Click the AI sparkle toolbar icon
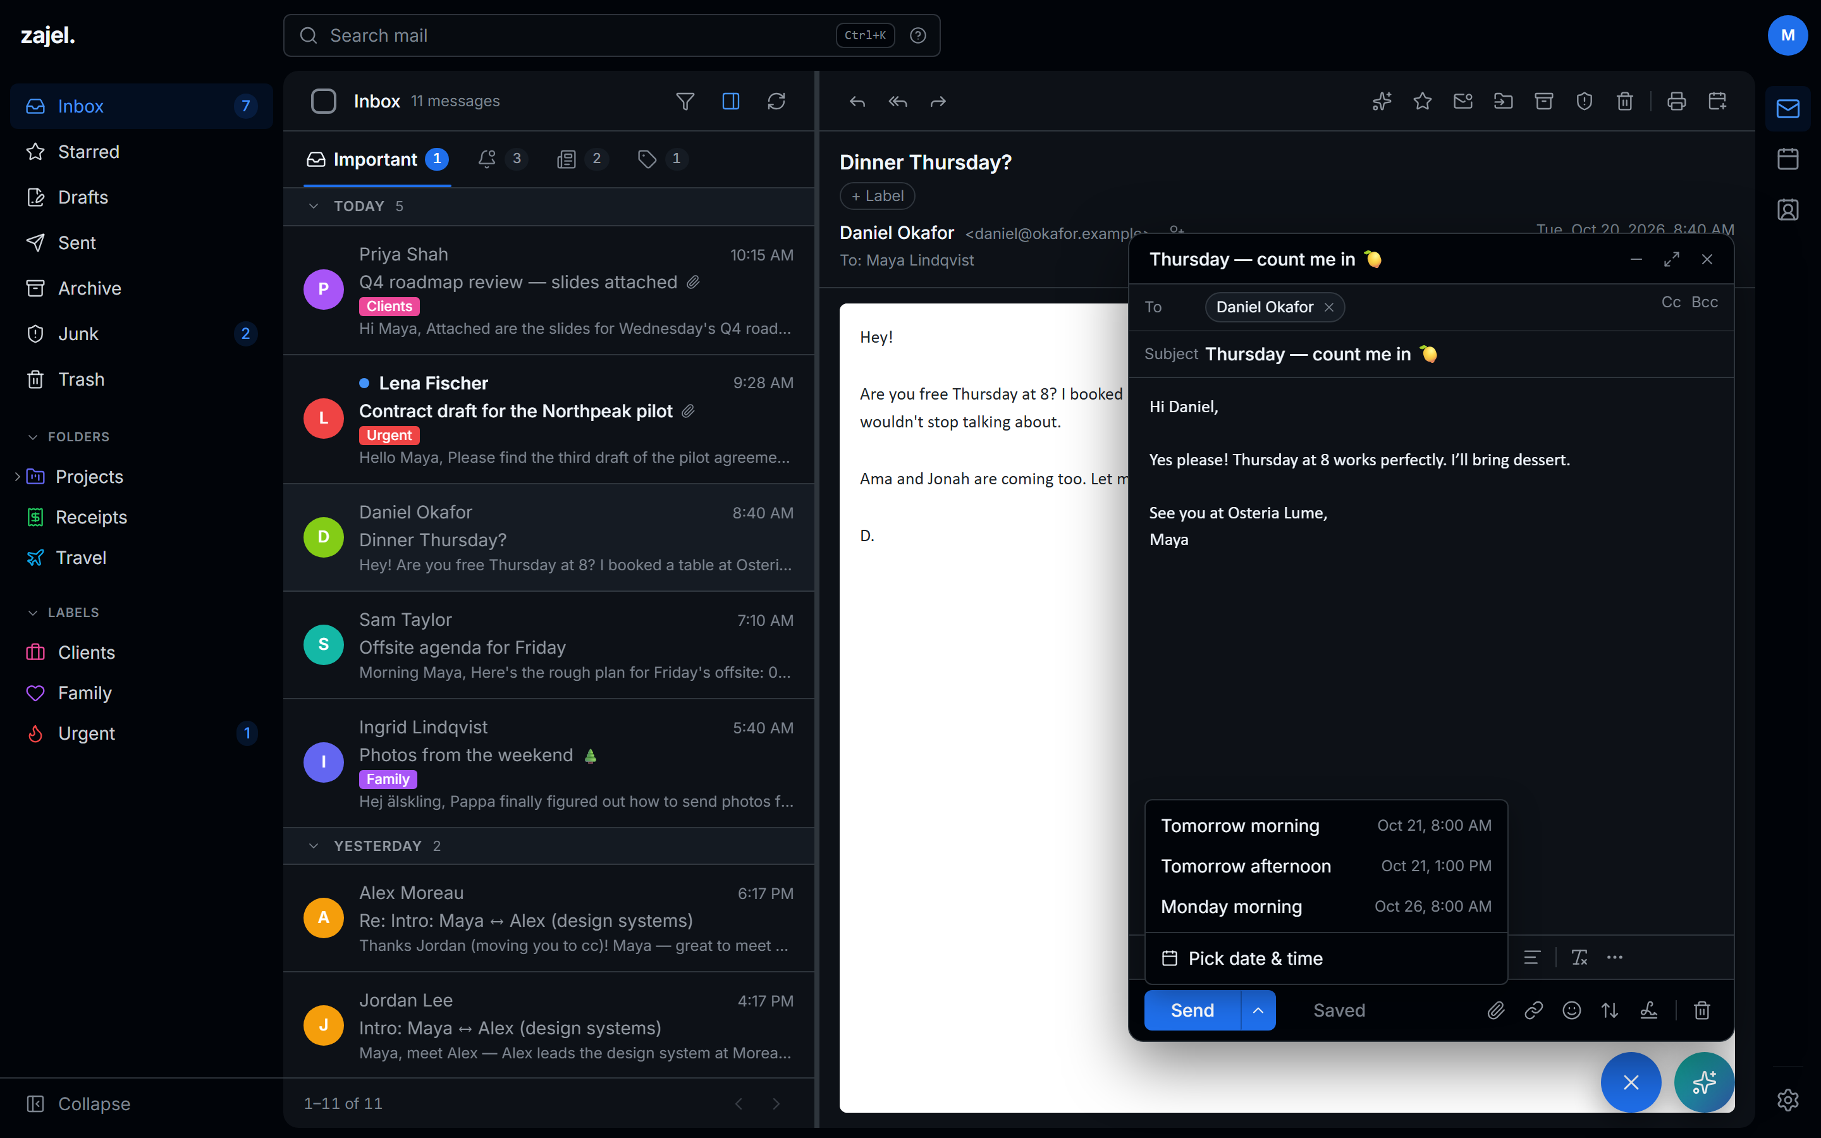This screenshot has width=1821, height=1138. [1382, 101]
